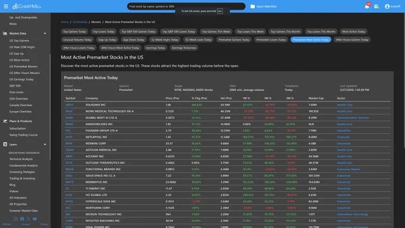Viewport: 405px width, 228px height.
Task: Sort table by % Chg (Pre) header
Action: click(199, 98)
